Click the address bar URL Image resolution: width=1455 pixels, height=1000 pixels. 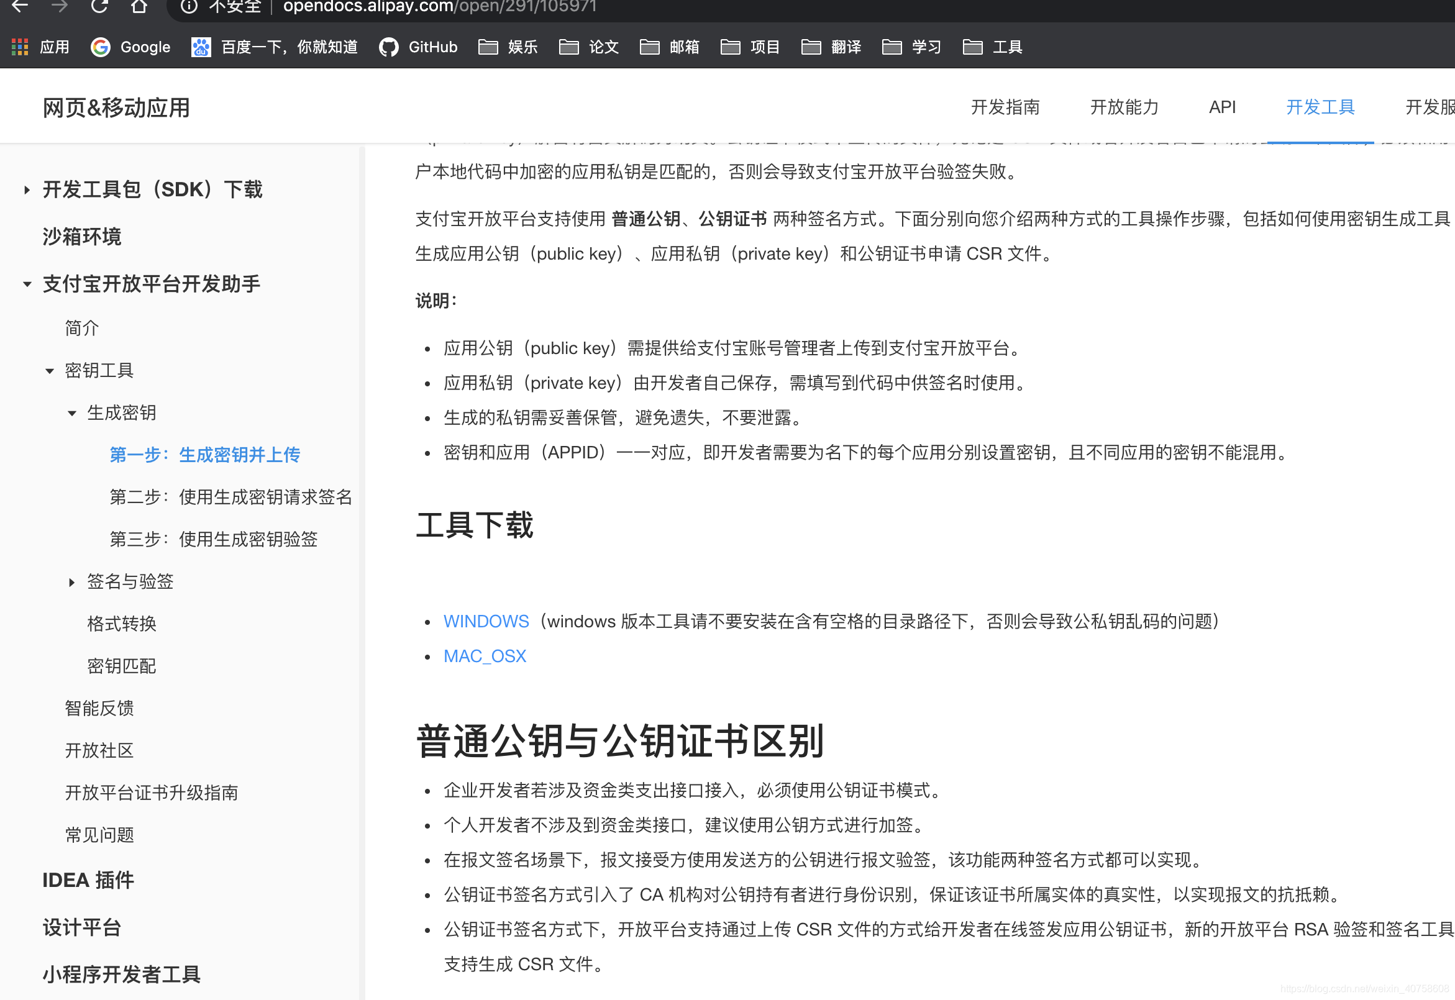point(440,6)
